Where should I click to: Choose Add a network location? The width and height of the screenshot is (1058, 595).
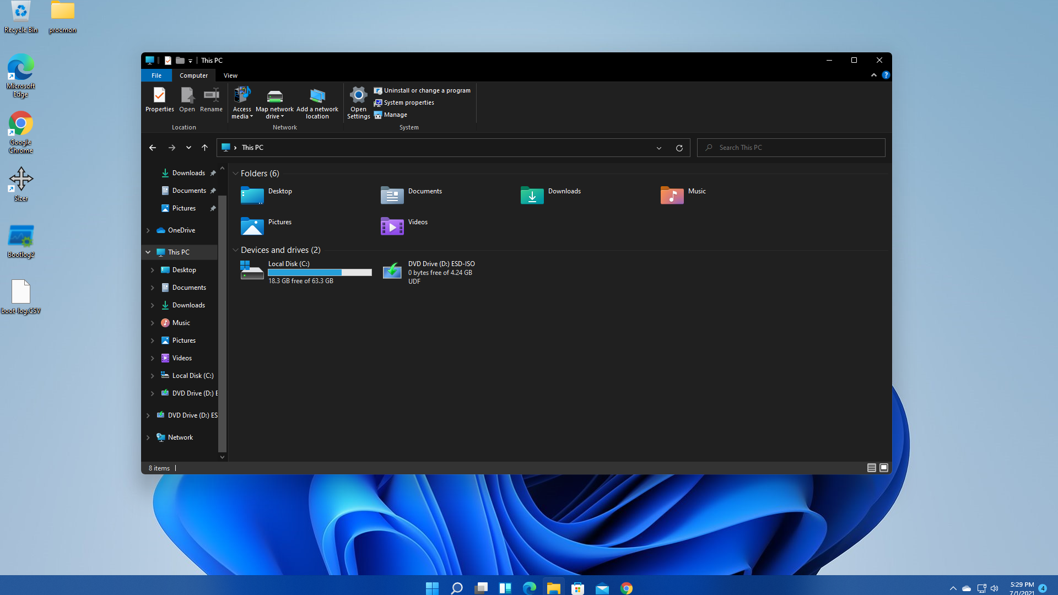(x=317, y=103)
